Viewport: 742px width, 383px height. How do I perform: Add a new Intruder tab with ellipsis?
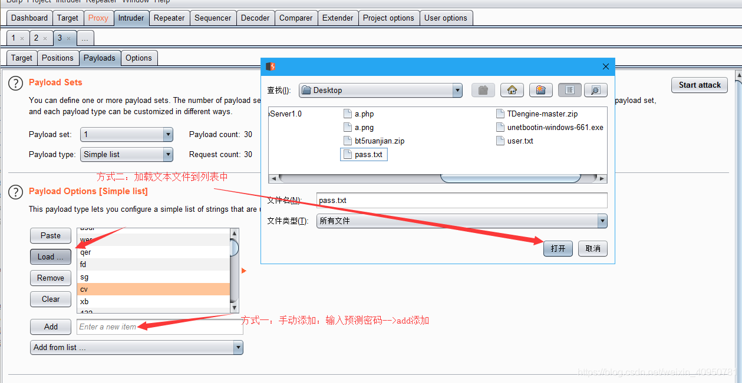pyautogui.click(x=85, y=38)
